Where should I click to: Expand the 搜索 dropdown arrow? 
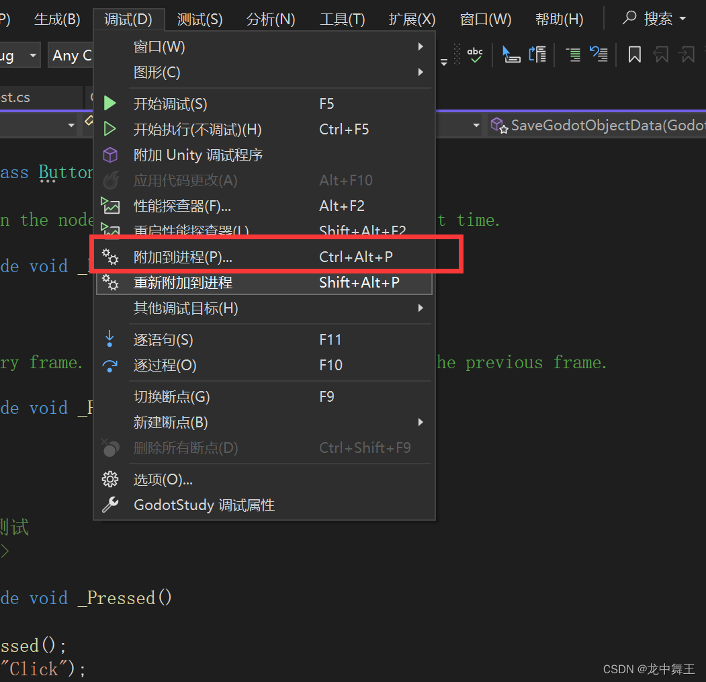[x=682, y=19]
